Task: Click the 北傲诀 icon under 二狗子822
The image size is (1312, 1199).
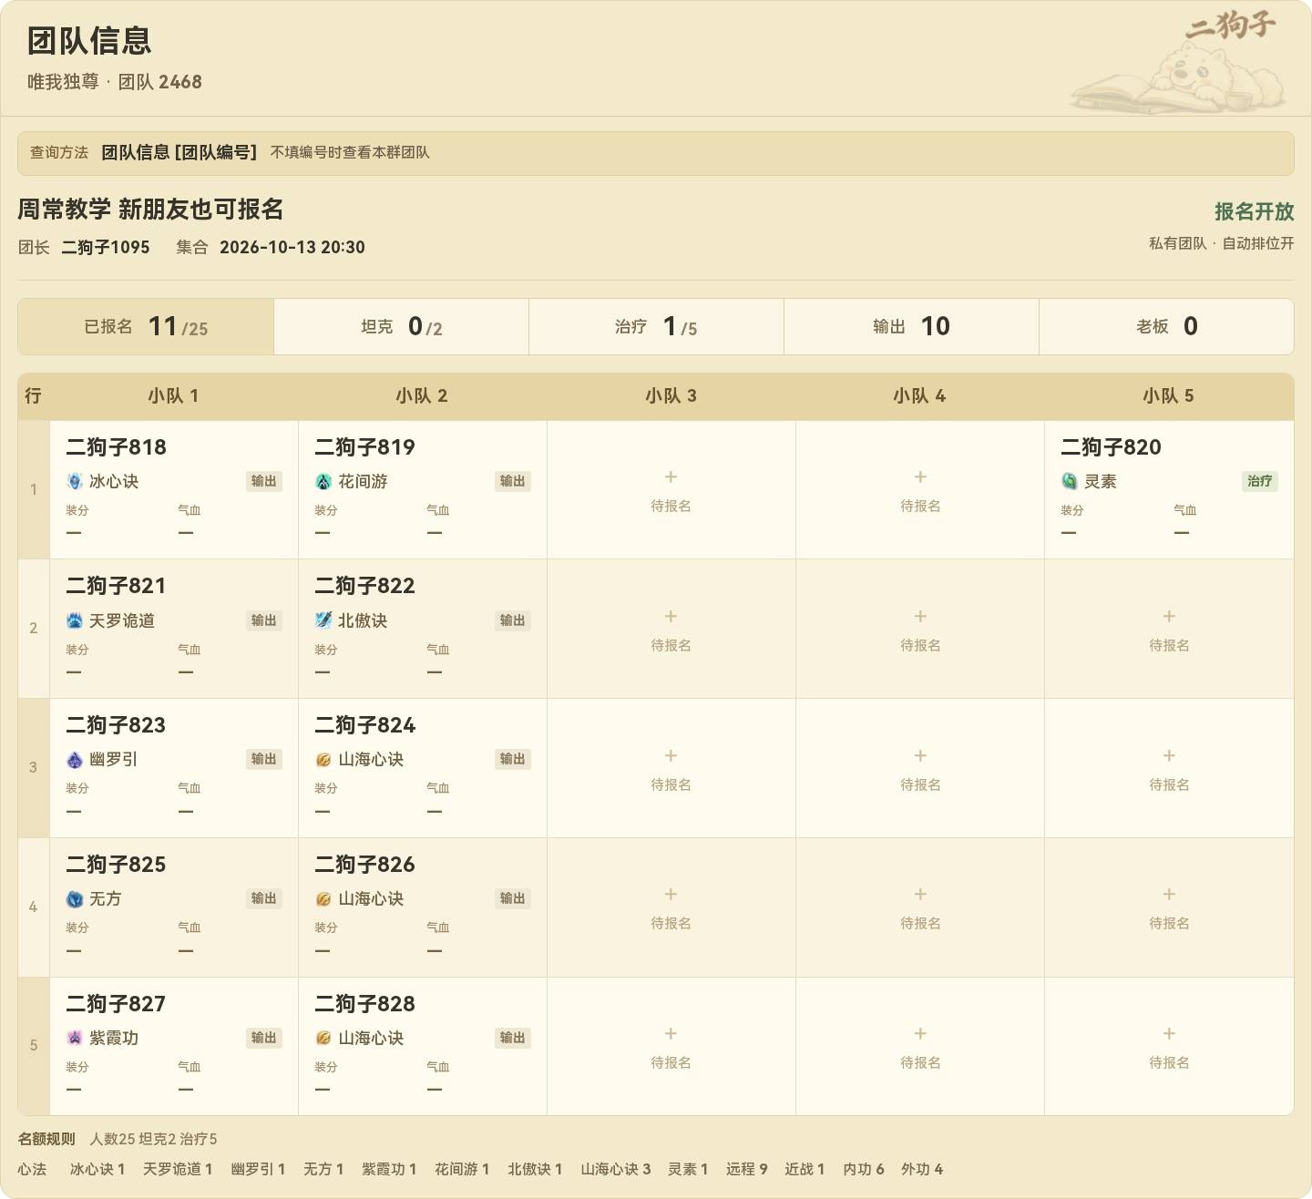Action: (x=323, y=620)
